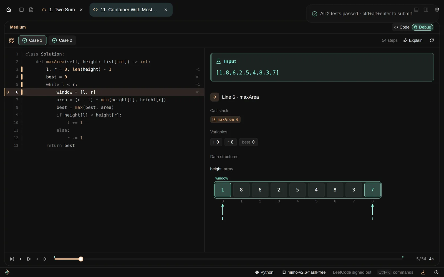The width and height of the screenshot is (444, 277).
Task: Open the mimo-v2.6-flash-free model selector
Action: pyautogui.click(x=304, y=272)
